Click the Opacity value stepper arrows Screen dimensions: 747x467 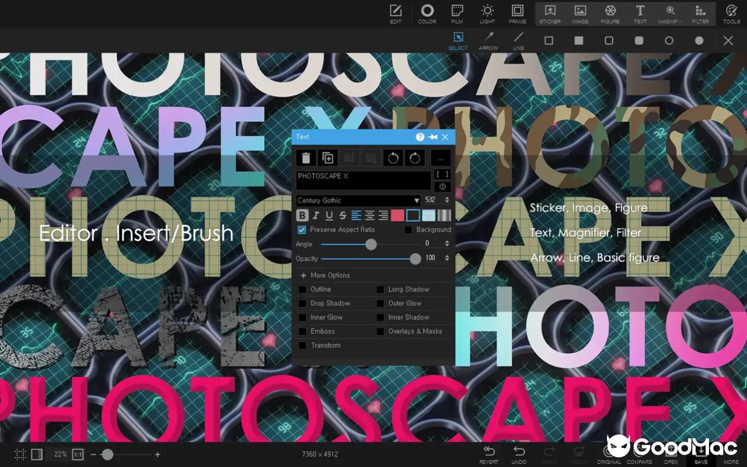(447, 258)
